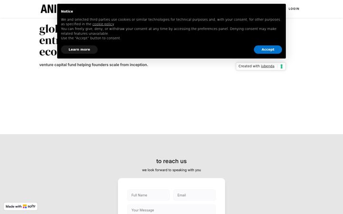Select the venture capital fund tagline
The width and height of the screenshot is (343, 214).
coord(94,65)
